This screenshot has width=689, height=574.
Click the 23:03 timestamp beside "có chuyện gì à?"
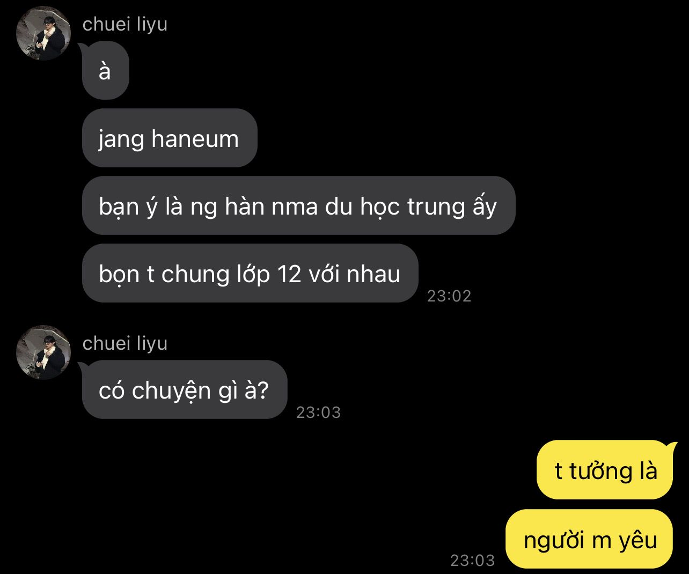319,413
